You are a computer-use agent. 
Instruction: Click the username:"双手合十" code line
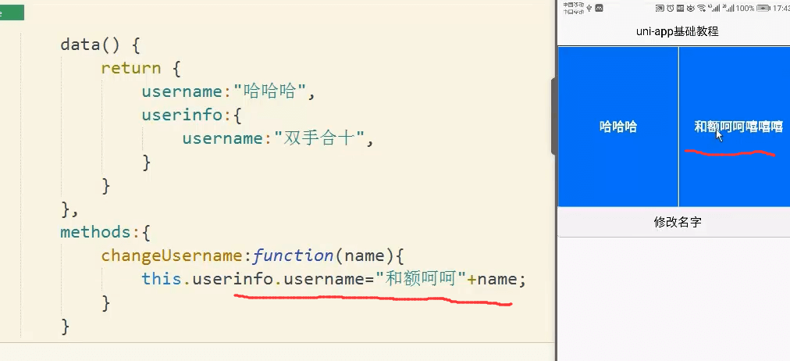(278, 138)
